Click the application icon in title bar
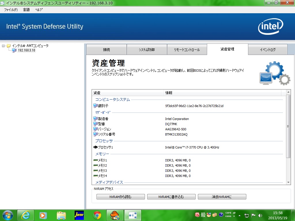The image size is (295, 221). click(x=2, y=3)
